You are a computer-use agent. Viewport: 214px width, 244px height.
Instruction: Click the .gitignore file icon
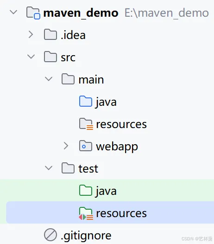(50, 235)
